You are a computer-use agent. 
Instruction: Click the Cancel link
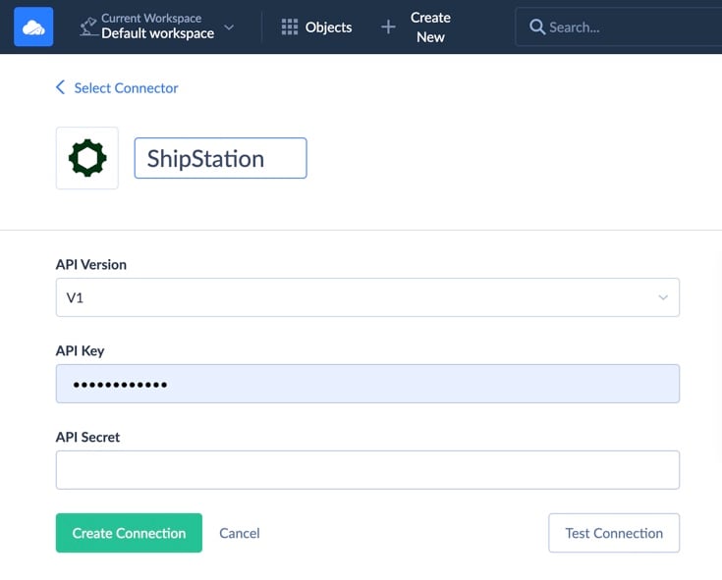[x=240, y=533]
